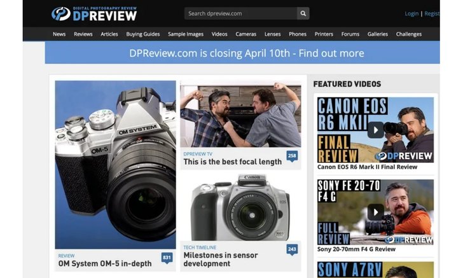Open OM System OM-5 in-depth headline
Screen dimensions: 463x278
pos(105,263)
